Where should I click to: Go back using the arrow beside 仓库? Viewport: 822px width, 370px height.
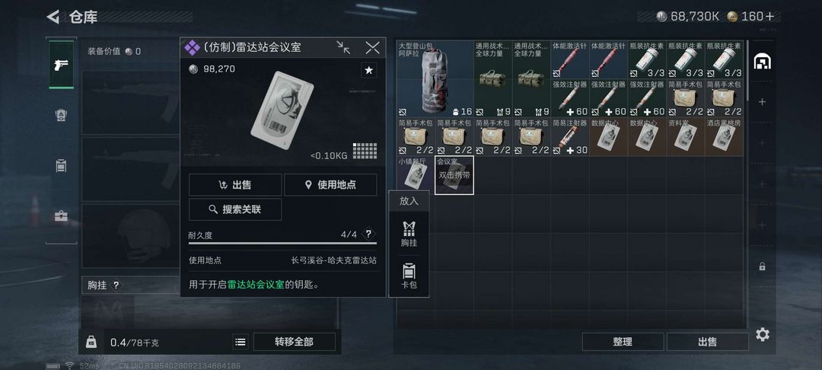[53, 17]
